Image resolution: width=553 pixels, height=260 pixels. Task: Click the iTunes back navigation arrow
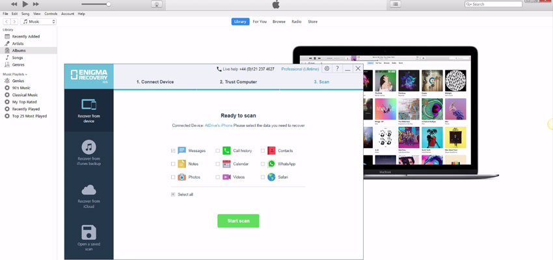(x=7, y=21)
